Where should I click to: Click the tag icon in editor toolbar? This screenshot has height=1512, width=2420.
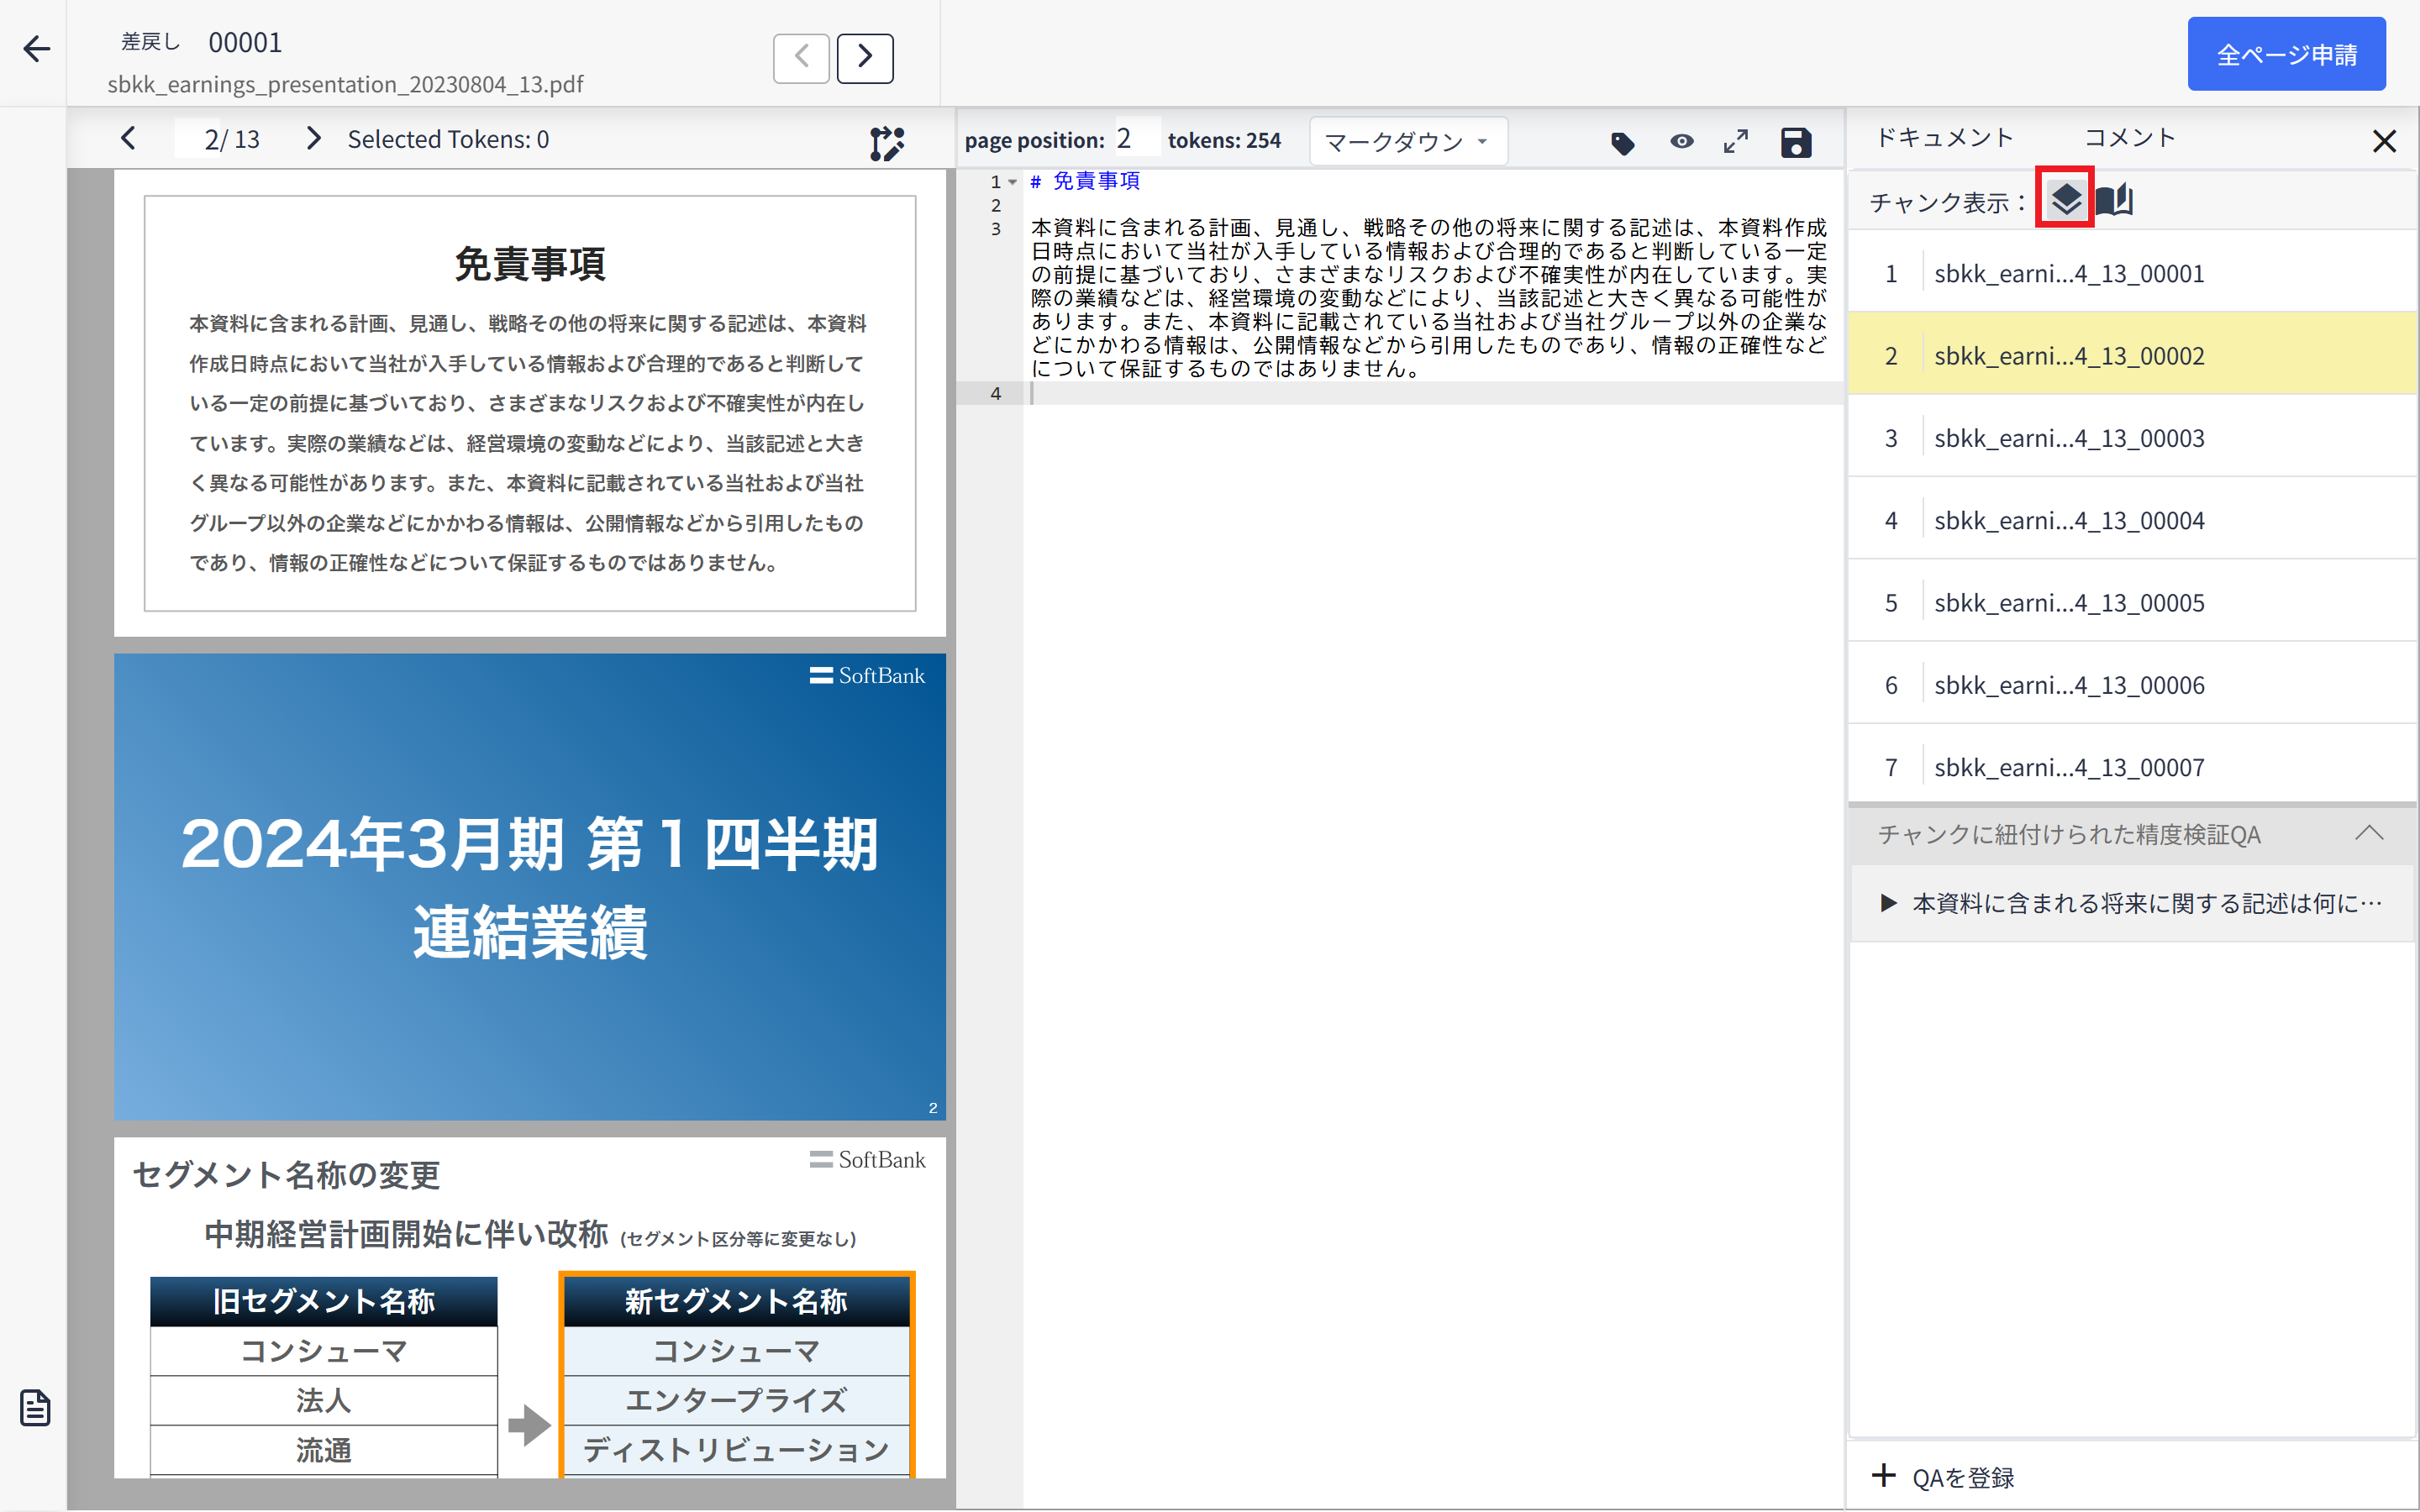1622,143
